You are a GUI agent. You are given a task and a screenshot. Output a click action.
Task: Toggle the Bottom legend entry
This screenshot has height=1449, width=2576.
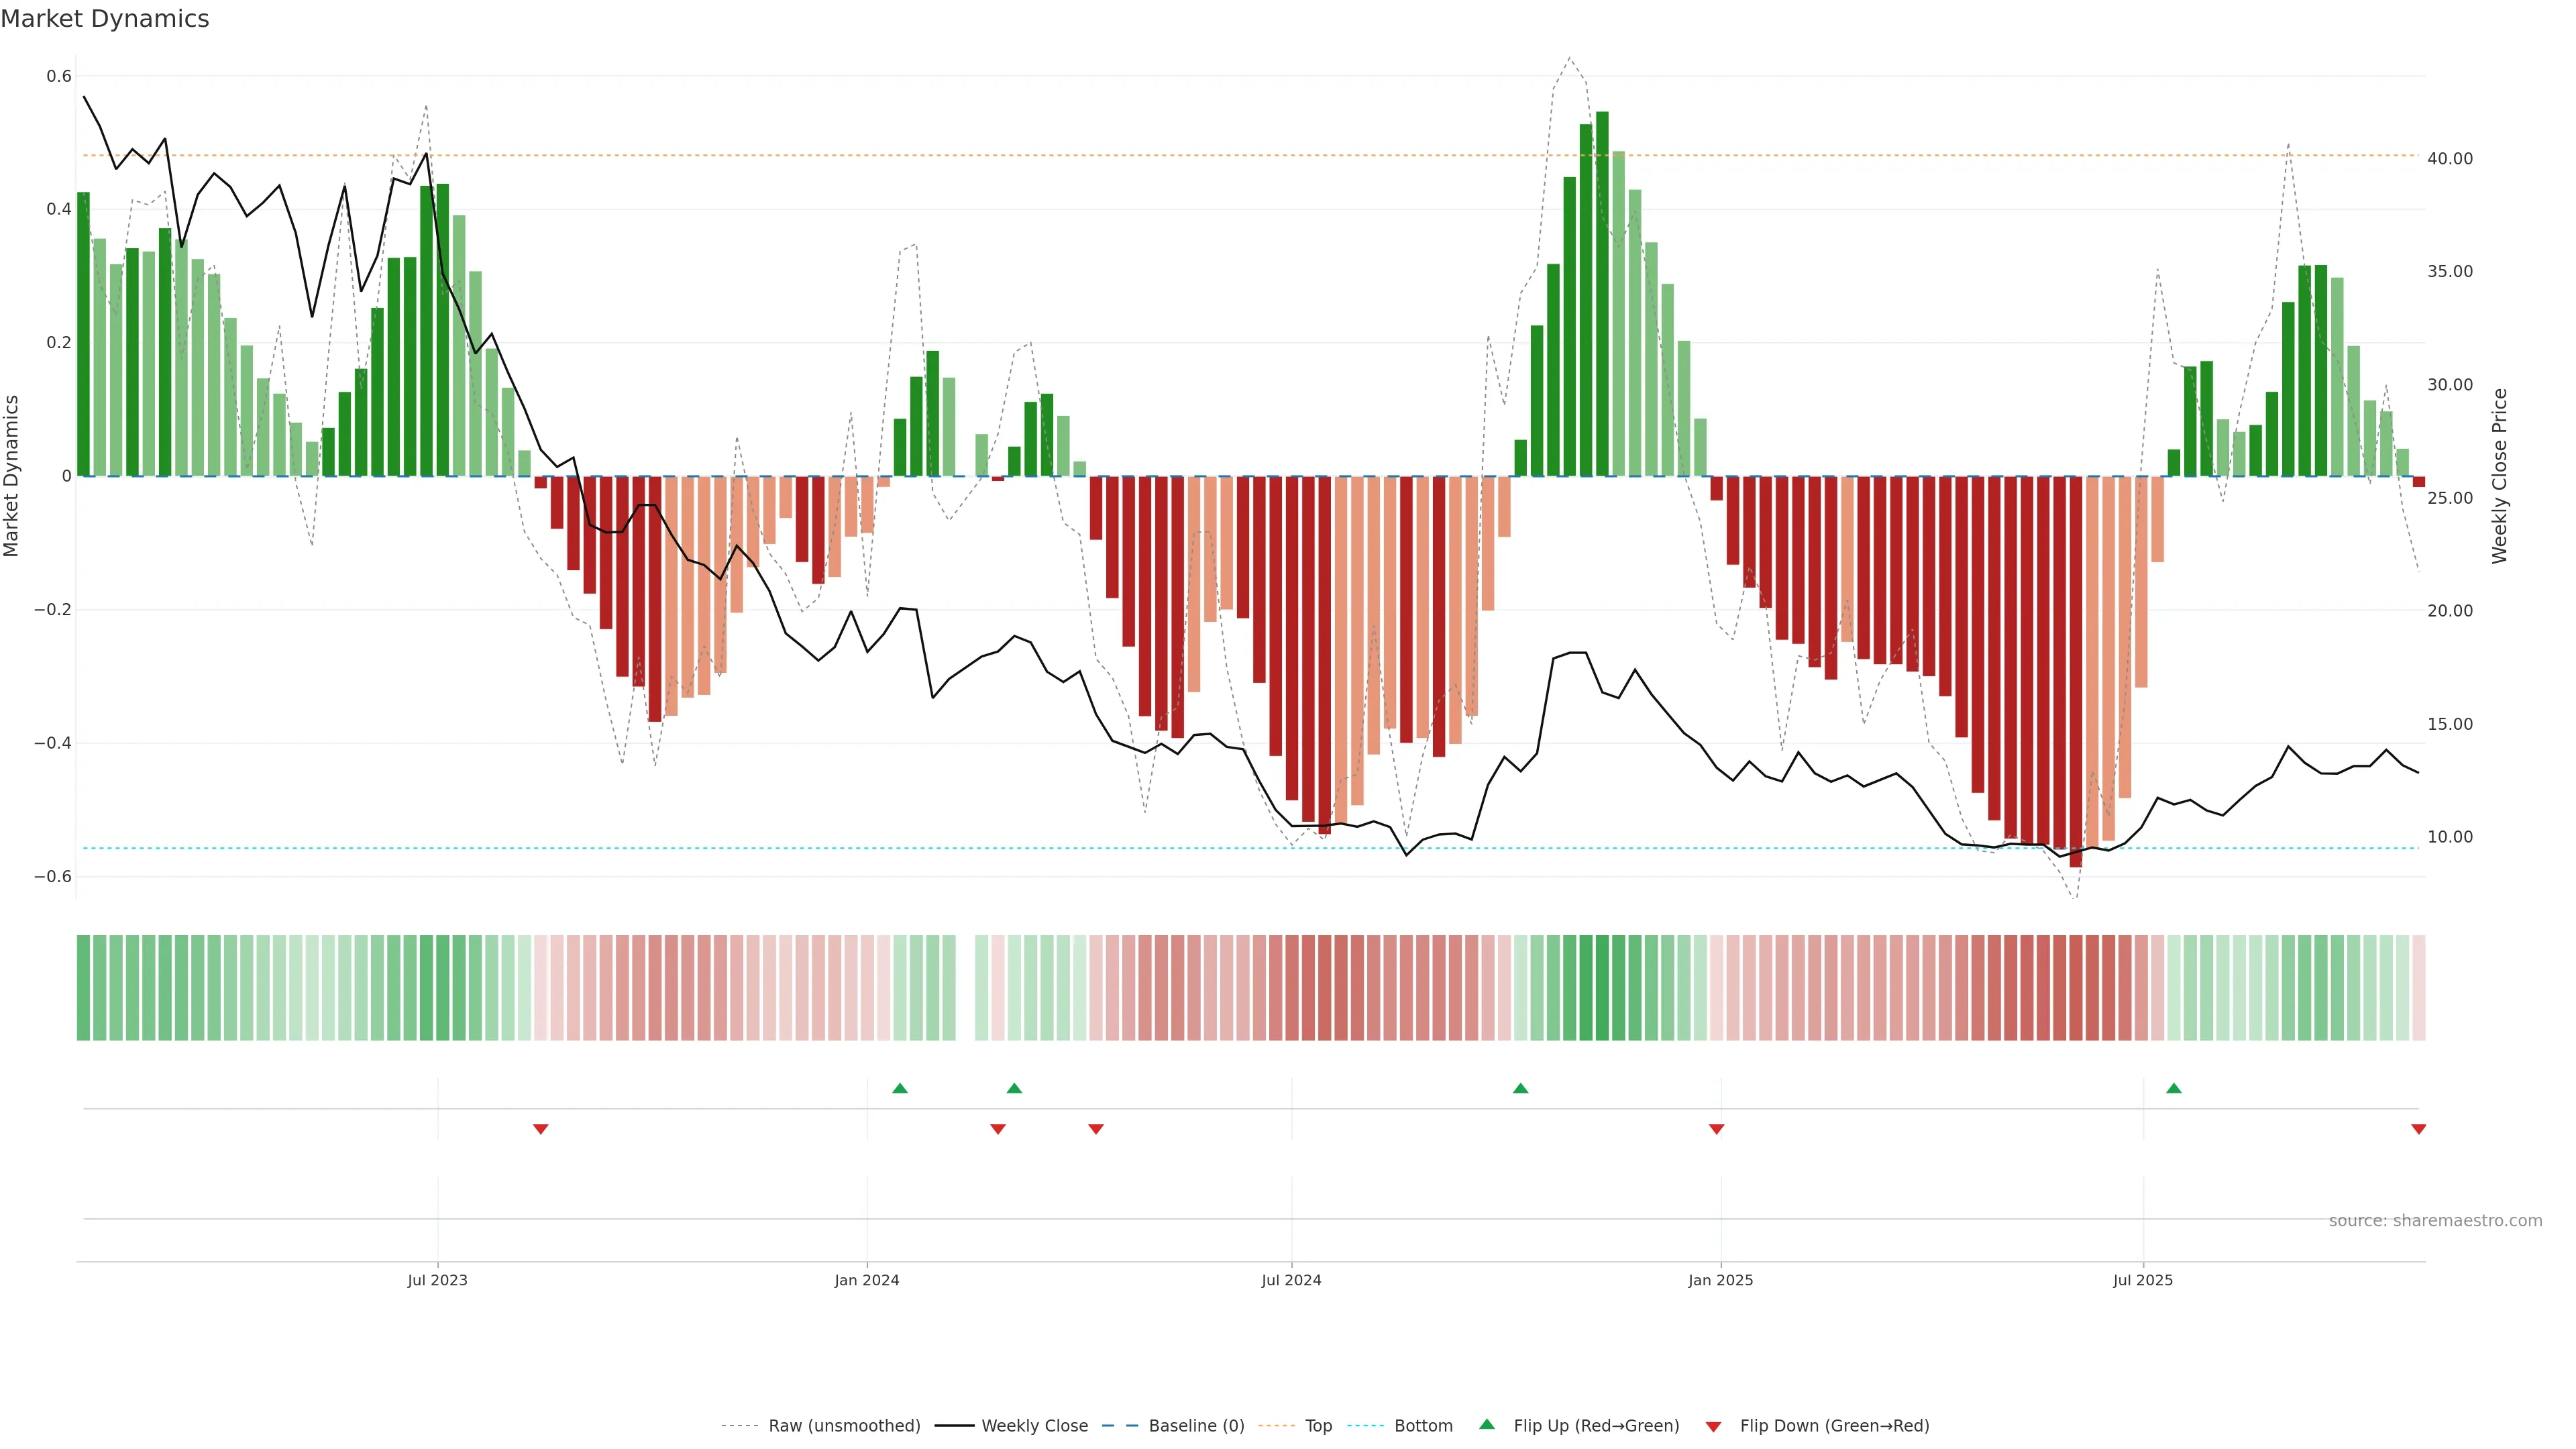(x=1423, y=1425)
